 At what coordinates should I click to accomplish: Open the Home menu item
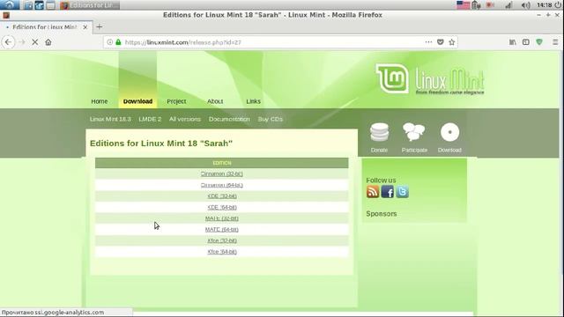[100, 101]
